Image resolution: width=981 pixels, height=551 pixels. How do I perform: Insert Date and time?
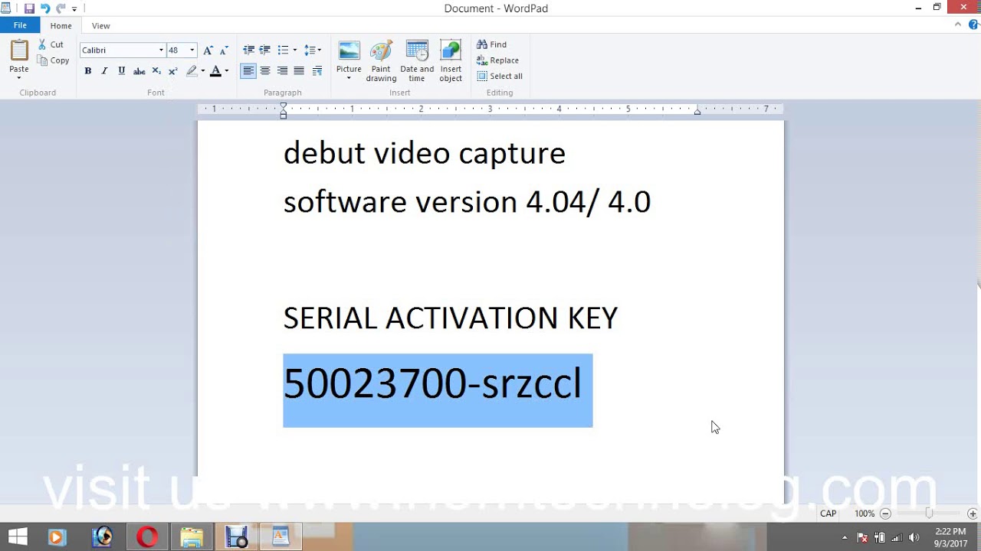point(417,61)
